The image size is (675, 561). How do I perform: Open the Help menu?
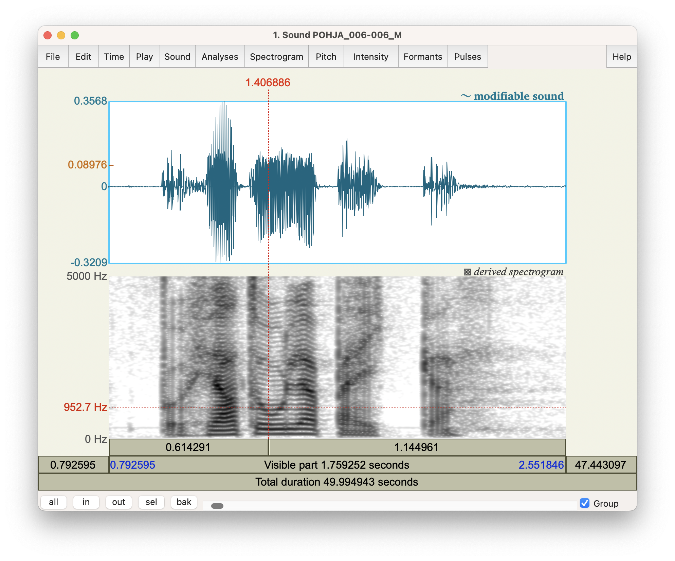coord(622,57)
